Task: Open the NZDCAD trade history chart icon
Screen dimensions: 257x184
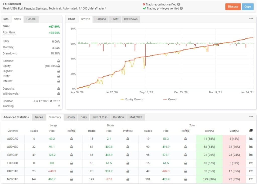Action: pyautogui.click(x=251, y=179)
